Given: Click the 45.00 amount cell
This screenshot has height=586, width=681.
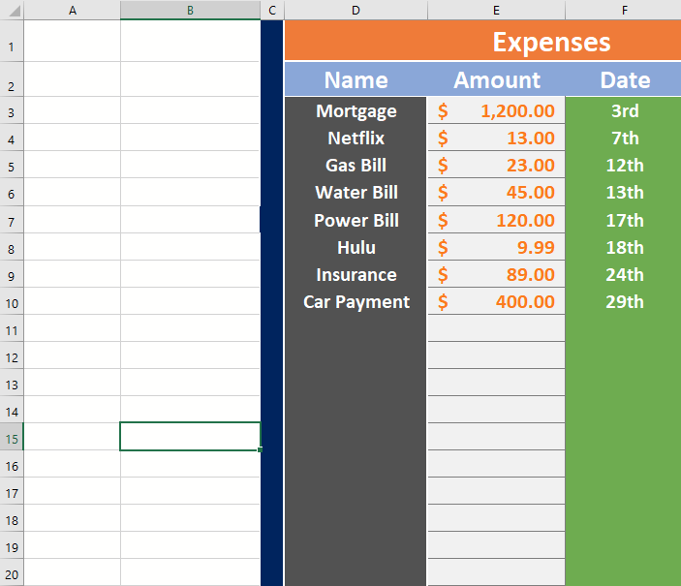Looking at the screenshot, I should (x=496, y=192).
